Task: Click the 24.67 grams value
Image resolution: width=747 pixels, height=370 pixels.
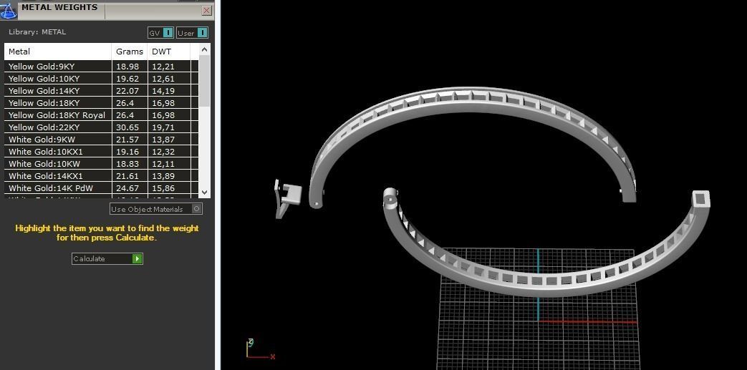Action: click(x=127, y=188)
